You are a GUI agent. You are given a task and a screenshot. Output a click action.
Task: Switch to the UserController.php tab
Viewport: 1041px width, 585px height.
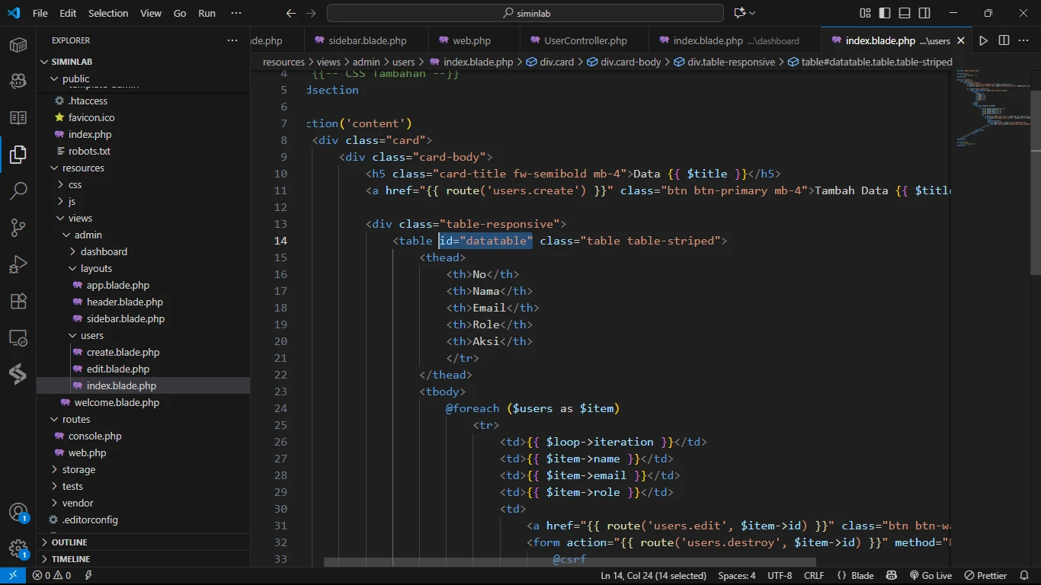pyautogui.click(x=585, y=40)
